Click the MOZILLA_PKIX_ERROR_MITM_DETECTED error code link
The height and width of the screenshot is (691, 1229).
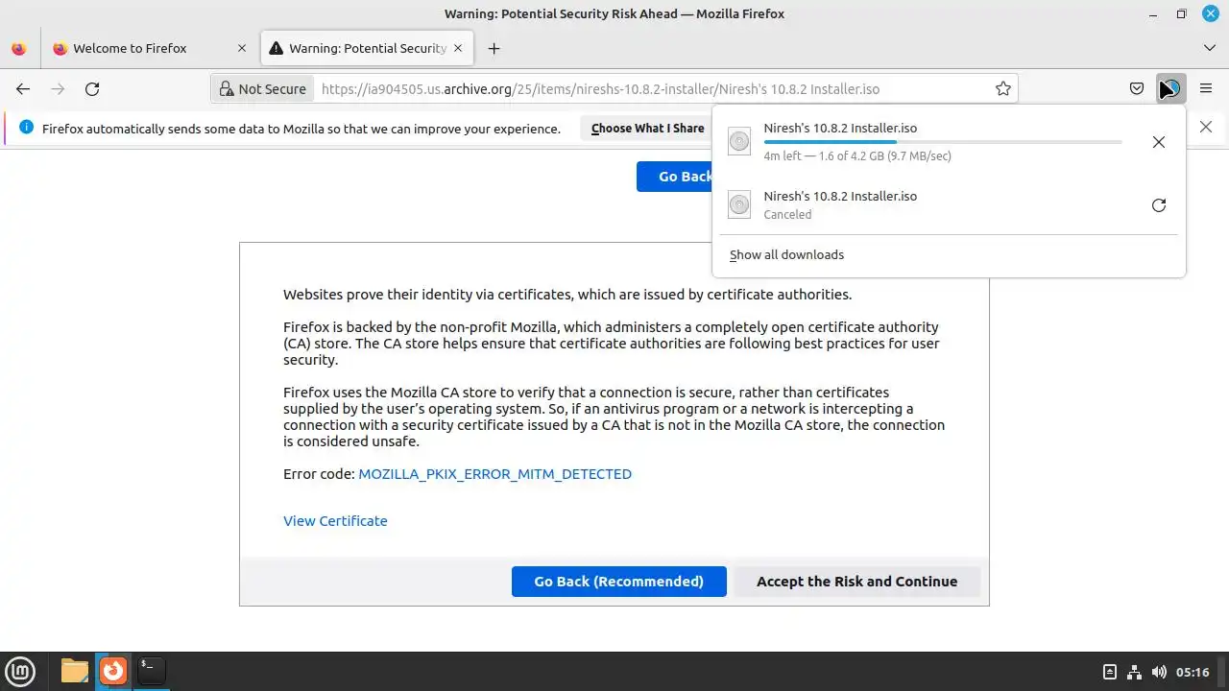(x=494, y=474)
